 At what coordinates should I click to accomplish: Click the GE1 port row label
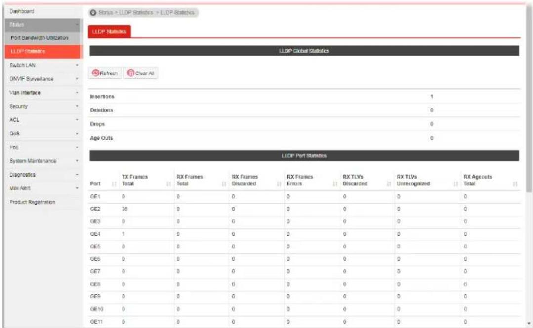click(95, 197)
